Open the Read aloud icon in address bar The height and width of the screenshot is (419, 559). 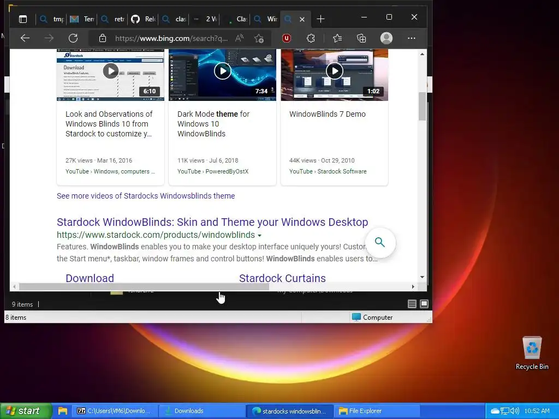click(x=239, y=38)
